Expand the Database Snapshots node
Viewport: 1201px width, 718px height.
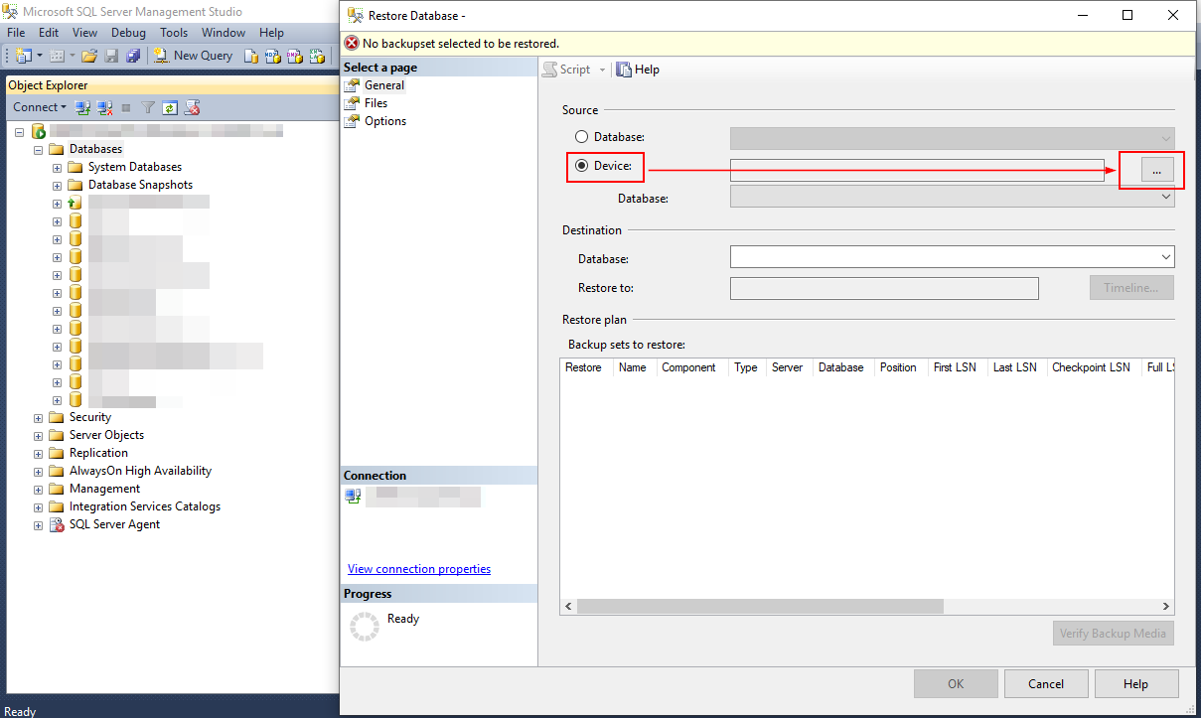pos(58,185)
